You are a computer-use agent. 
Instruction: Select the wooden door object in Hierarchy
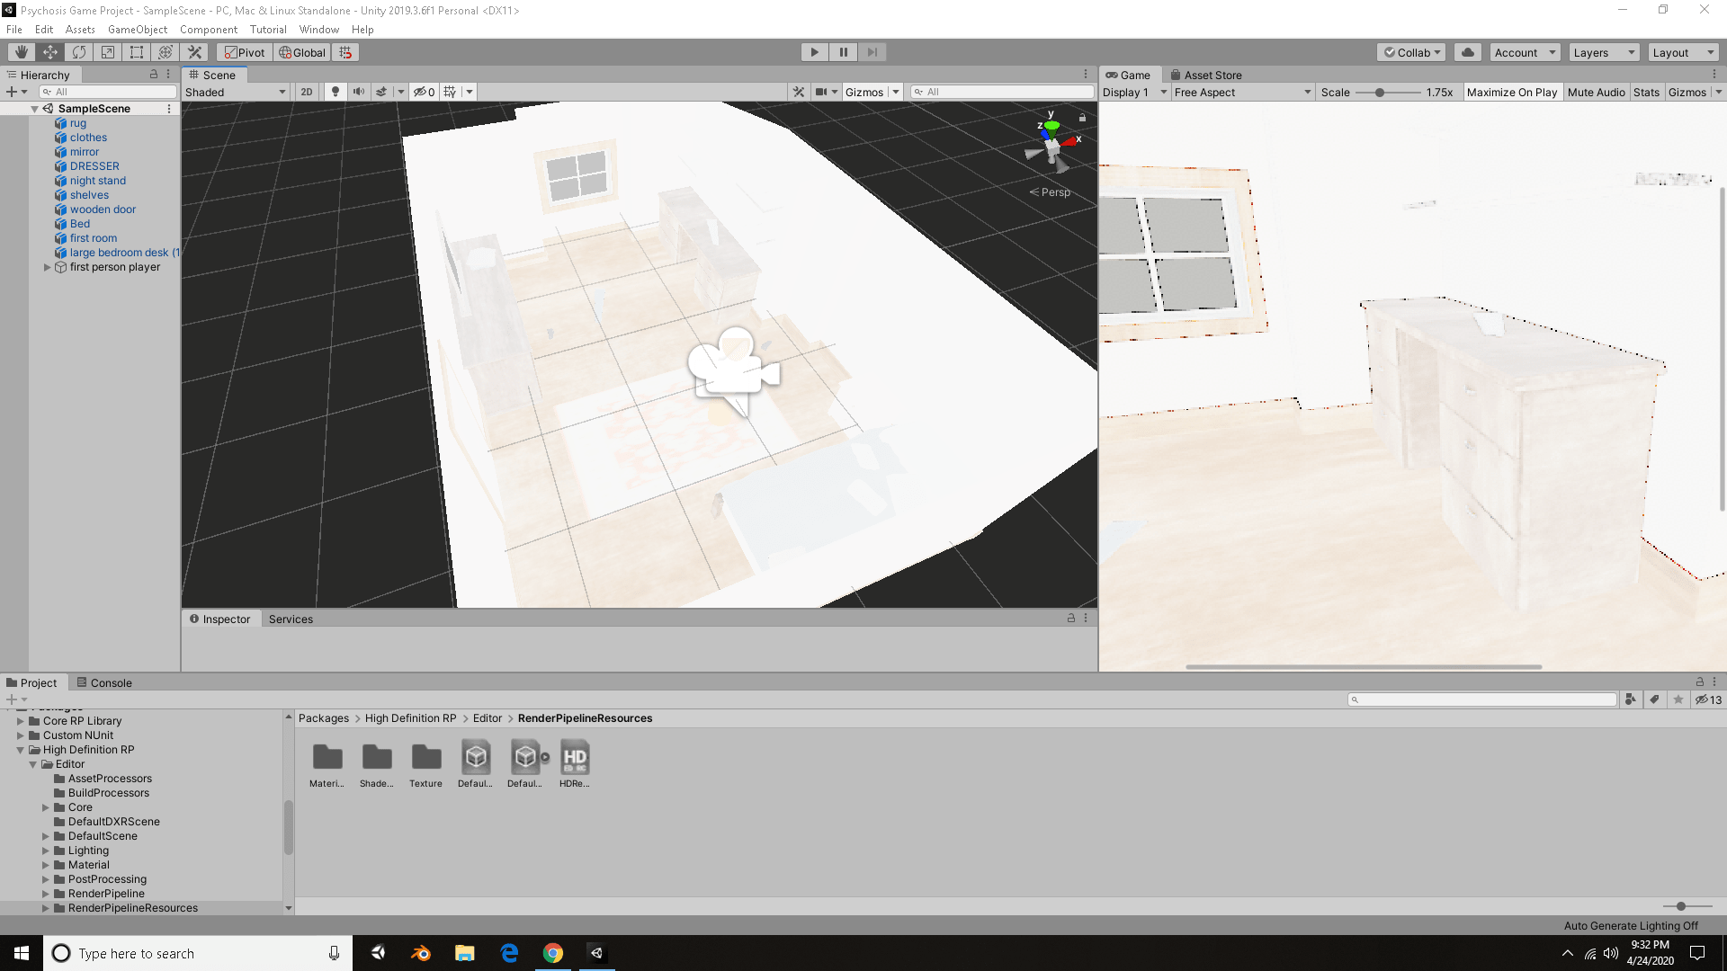coord(103,209)
